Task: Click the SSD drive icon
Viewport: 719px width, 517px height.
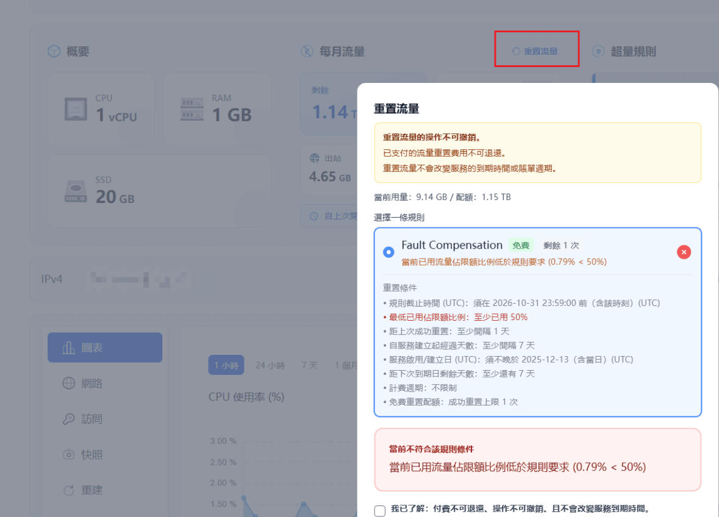Action: pyautogui.click(x=76, y=191)
